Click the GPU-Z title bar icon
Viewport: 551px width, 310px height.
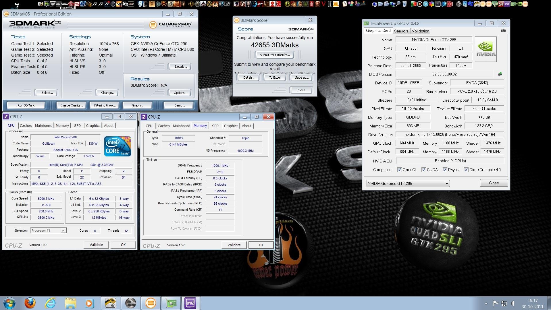(x=366, y=23)
